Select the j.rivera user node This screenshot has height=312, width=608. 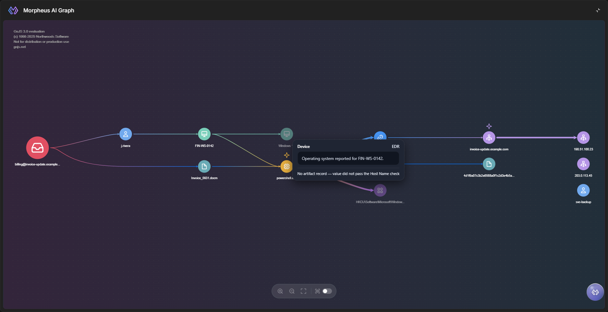(x=126, y=134)
